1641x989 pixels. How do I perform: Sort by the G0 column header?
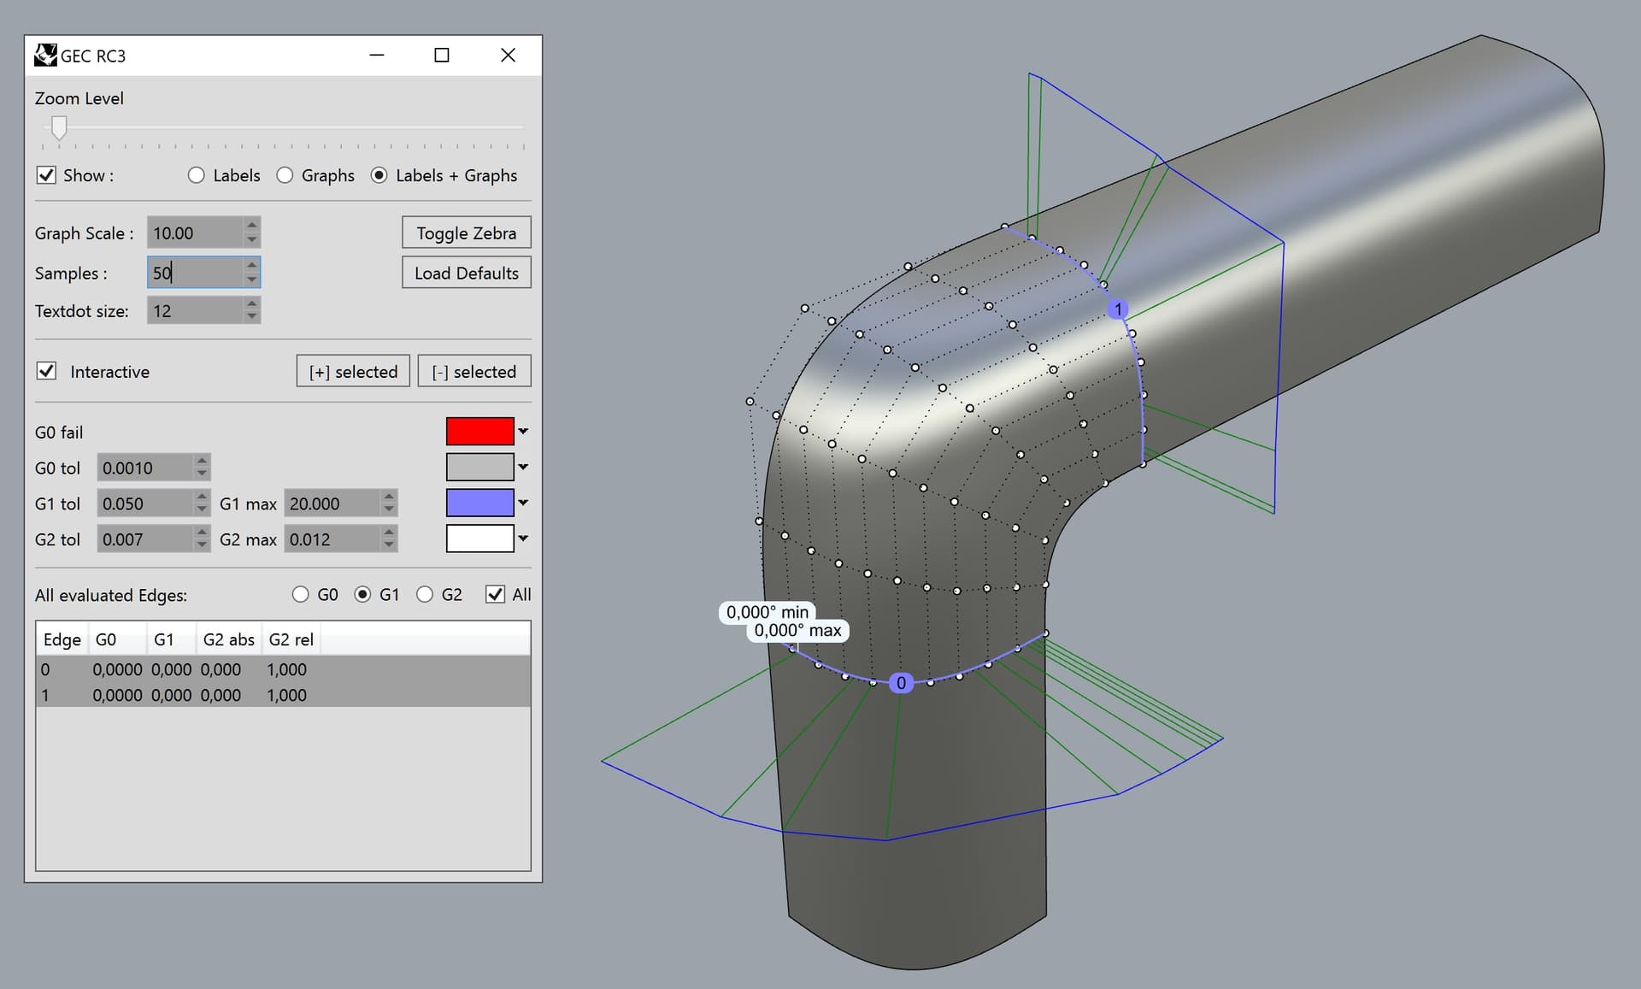[x=117, y=639]
